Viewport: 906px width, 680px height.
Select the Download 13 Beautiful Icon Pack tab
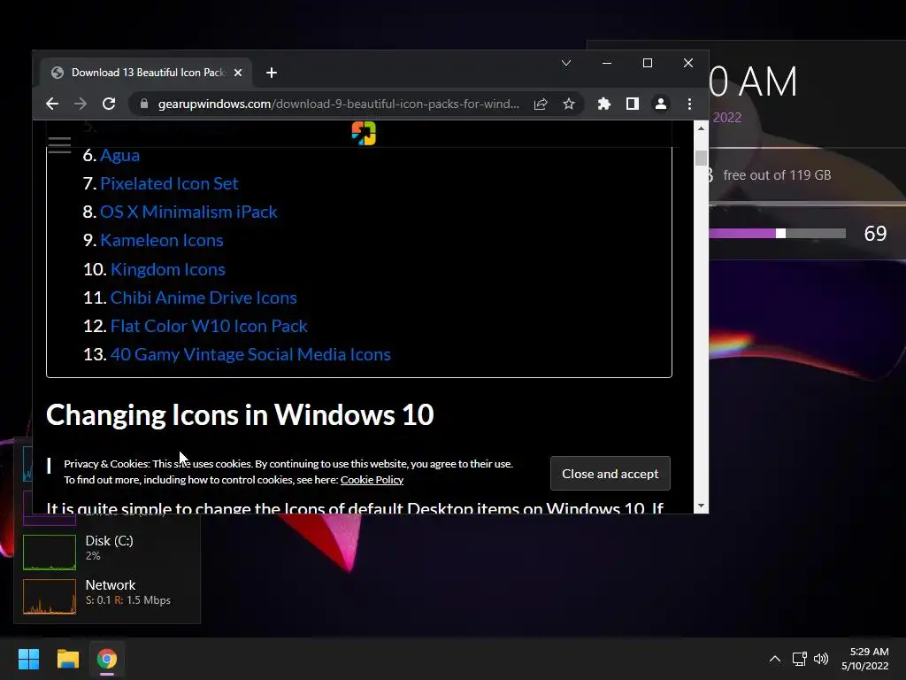146,73
